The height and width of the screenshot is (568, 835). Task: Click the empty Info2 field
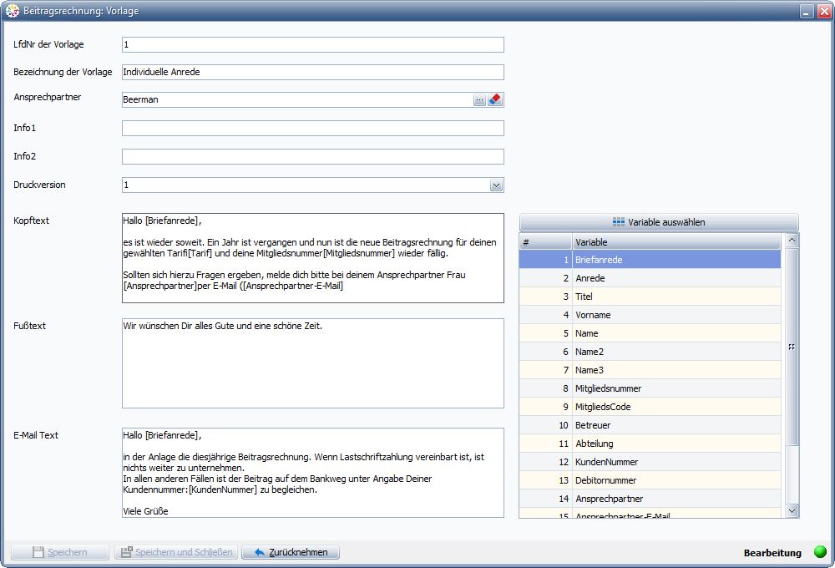click(312, 157)
